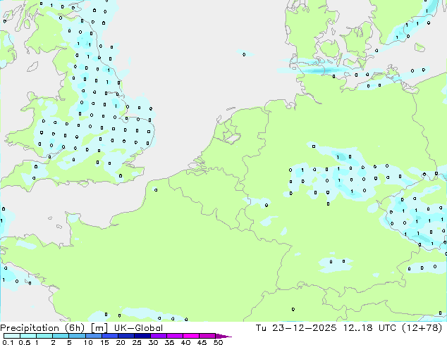This screenshot has width=447, height=345.
Task: Click the '35' legend scale label
Action: point(169,342)
